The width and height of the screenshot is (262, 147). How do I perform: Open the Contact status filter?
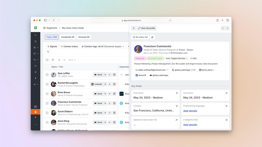(x=69, y=46)
